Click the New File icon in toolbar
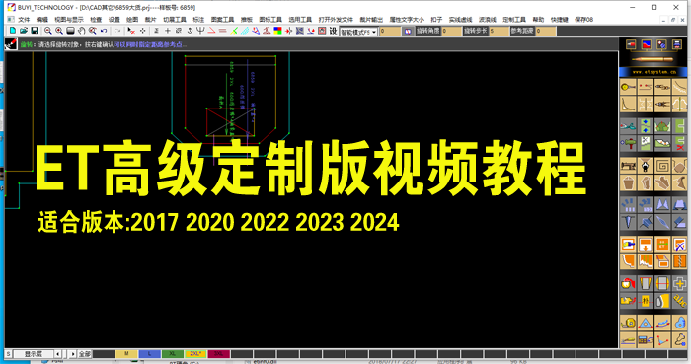Viewport: 691px width, 364px height. (x=13, y=31)
